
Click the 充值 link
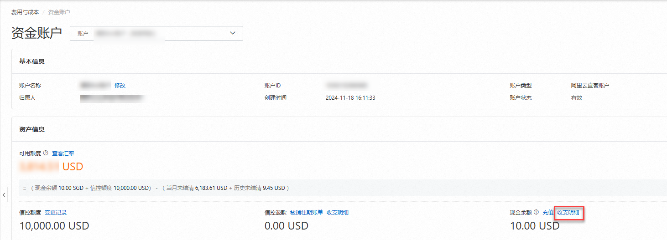click(x=548, y=213)
